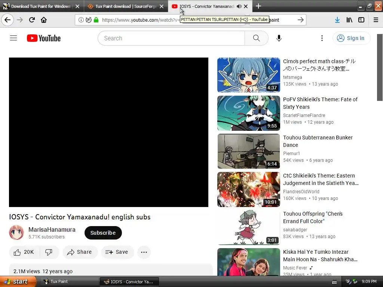Click the black video player area
383x287 pixels.
click(109, 132)
